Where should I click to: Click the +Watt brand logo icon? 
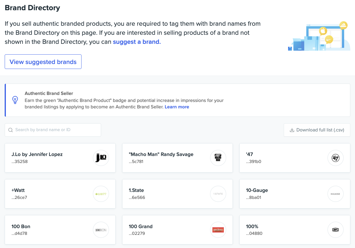pyautogui.click(x=101, y=194)
